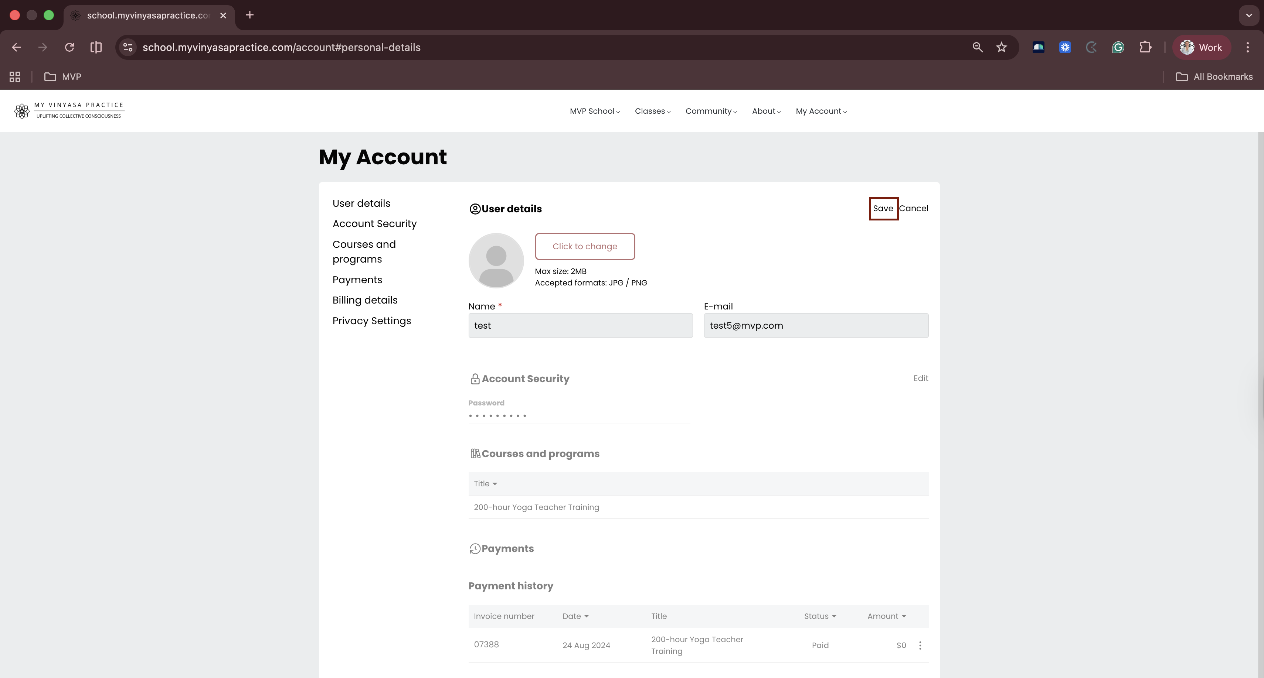Expand the Community menu
Viewport: 1264px width, 678px height.
711,111
